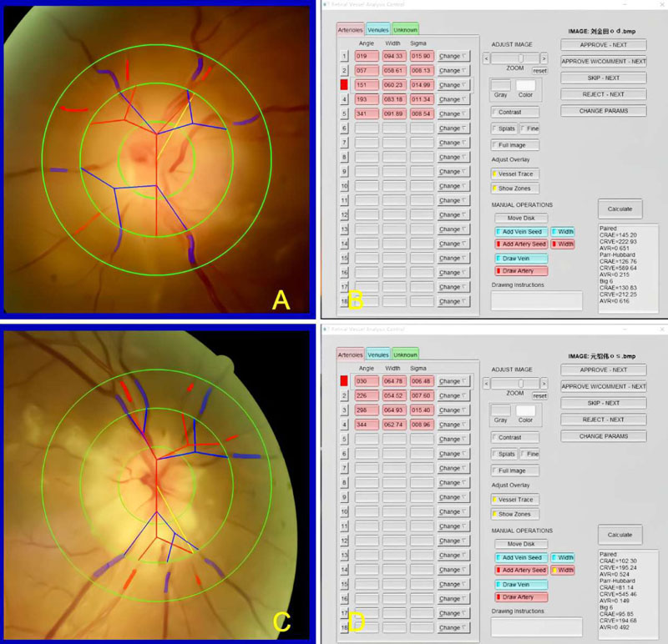This screenshot has height=644, width=668.
Task: Click REJECT - NEXT in panel B
Action: [x=603, y=94]
